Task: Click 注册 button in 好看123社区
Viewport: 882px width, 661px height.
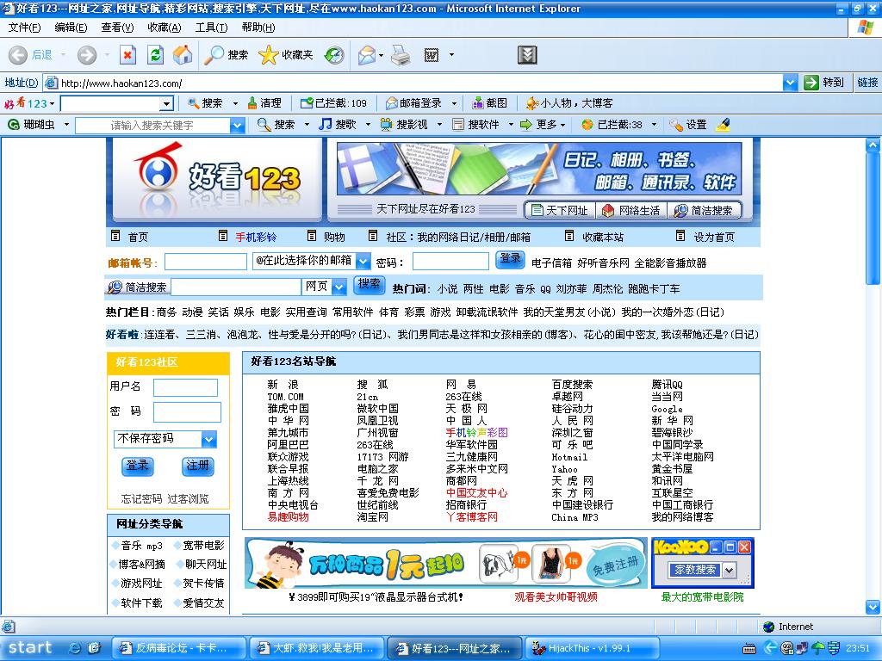Action: click(197, 466)
